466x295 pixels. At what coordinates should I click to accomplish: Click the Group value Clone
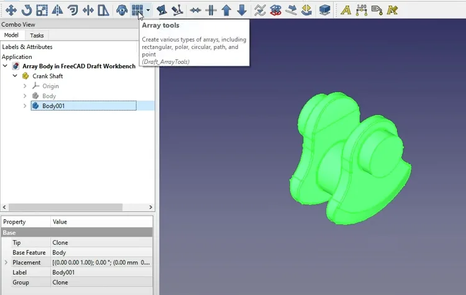pos(102,282)
